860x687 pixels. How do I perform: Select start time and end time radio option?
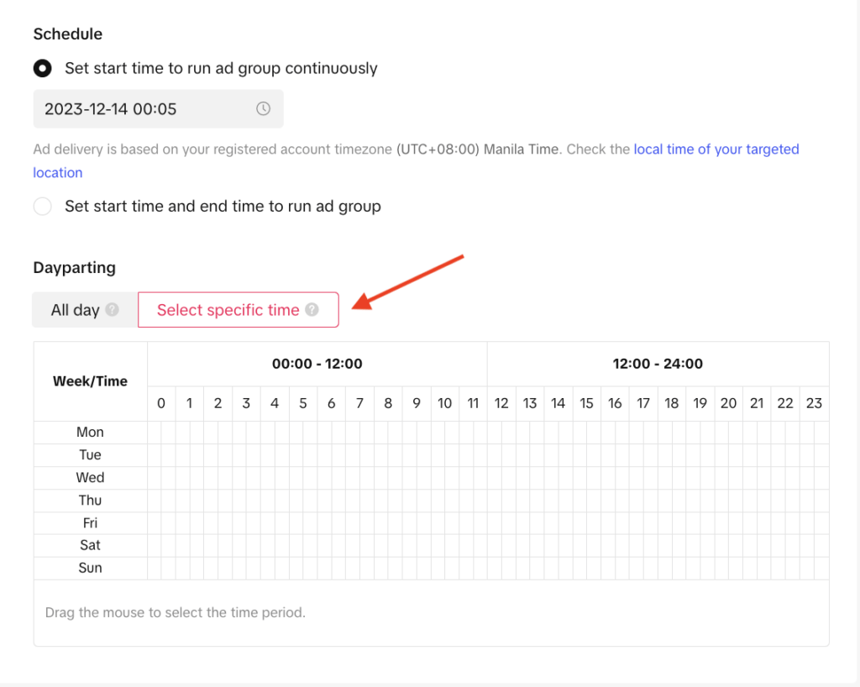coord(42,206)
